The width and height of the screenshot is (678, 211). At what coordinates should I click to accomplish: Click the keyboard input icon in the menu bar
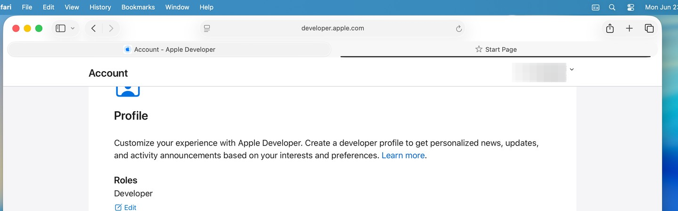(x=596, y=7)
